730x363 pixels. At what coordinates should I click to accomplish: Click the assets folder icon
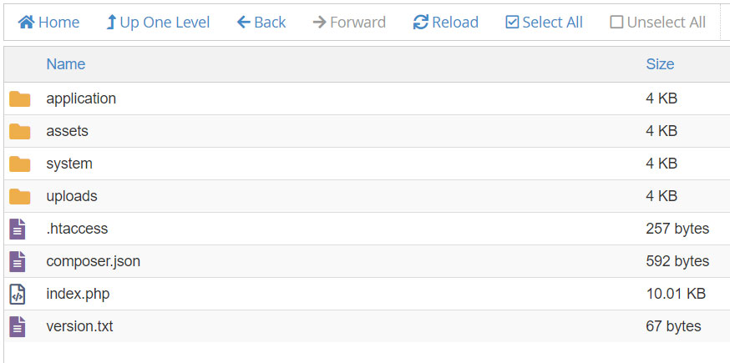pos(20,131)
